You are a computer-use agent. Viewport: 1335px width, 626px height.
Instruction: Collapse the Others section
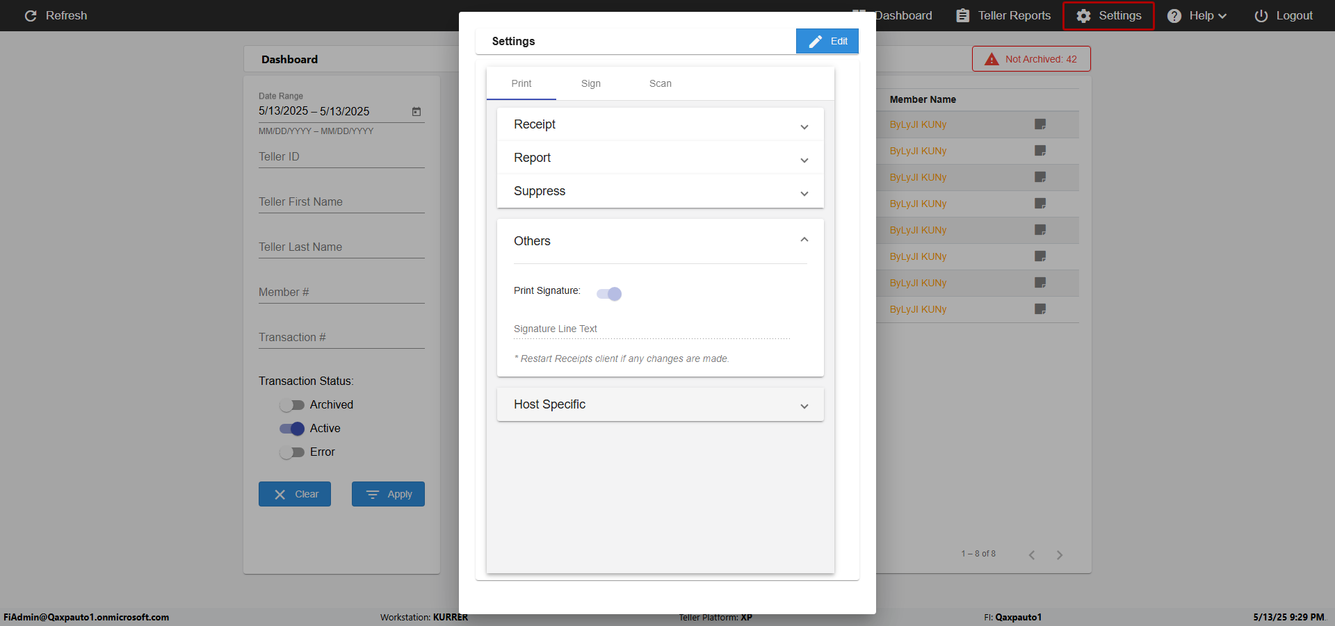click(804, 240)
